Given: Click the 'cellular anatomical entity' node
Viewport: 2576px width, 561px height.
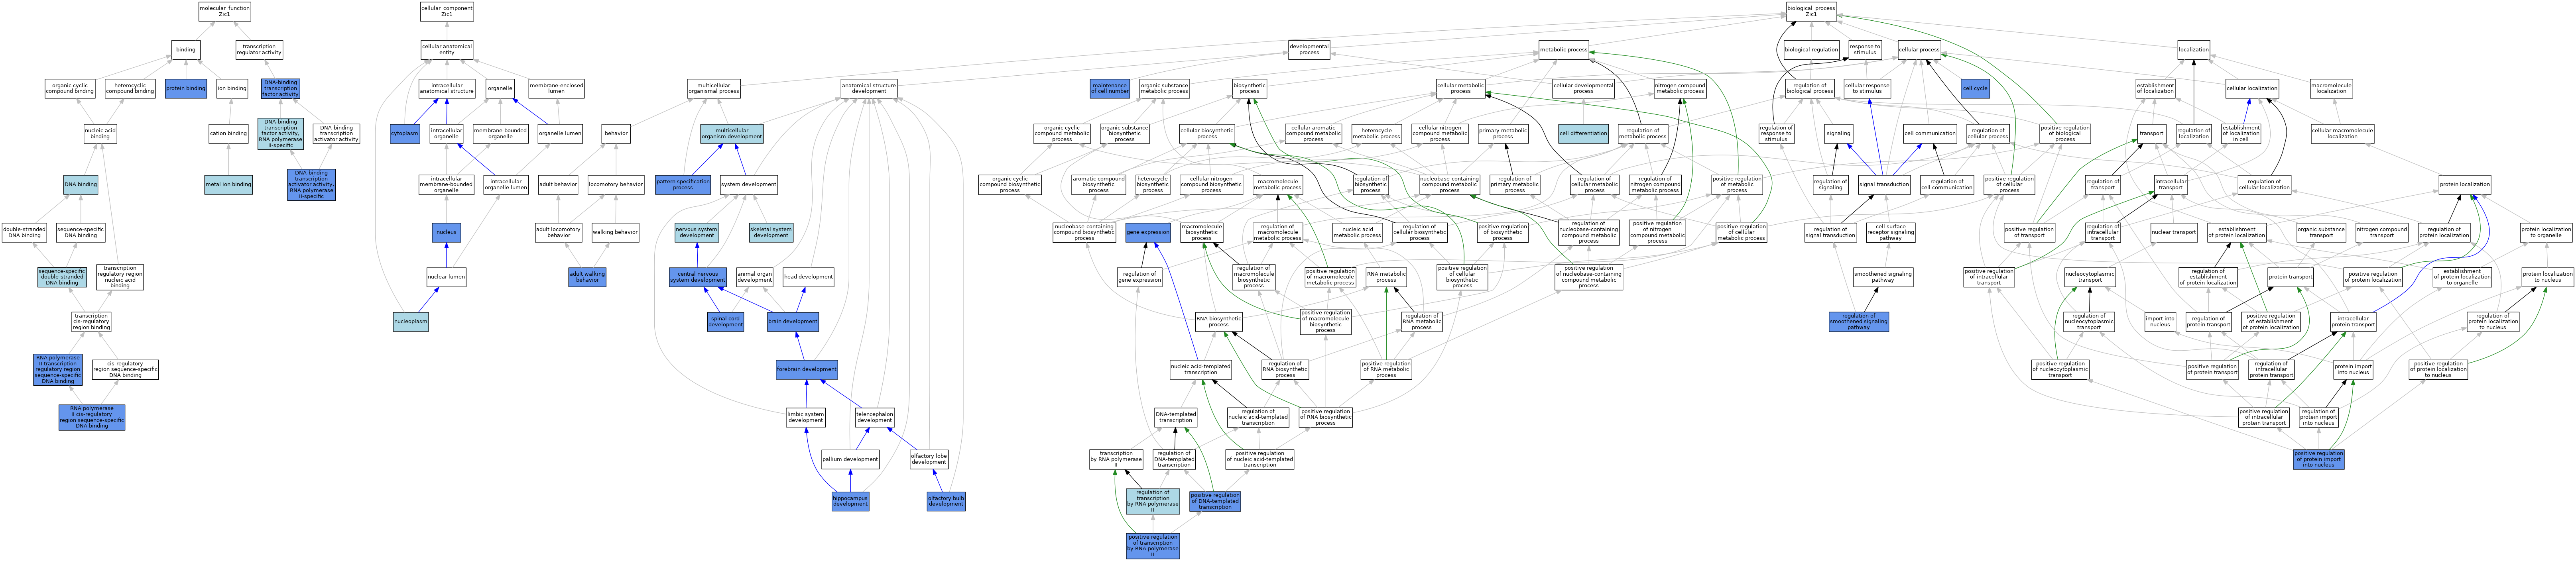Looking at the screenshot, I should (x=447, y=50).
